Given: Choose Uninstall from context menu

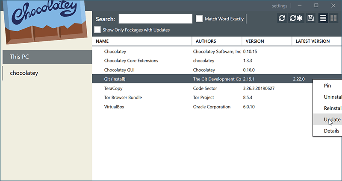Looking at the screenshot, I should pyautogui.click(x=327, y=97).
